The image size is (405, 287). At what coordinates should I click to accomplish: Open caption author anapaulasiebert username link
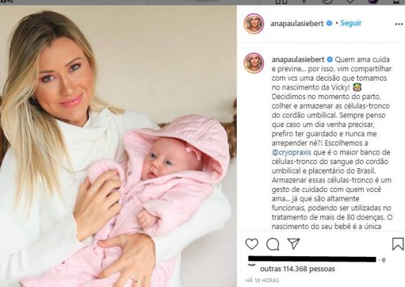point(298,59)
